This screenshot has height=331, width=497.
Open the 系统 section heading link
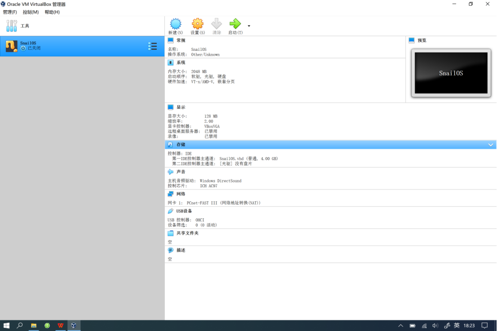pyautogui.click(x=181, y=63)
